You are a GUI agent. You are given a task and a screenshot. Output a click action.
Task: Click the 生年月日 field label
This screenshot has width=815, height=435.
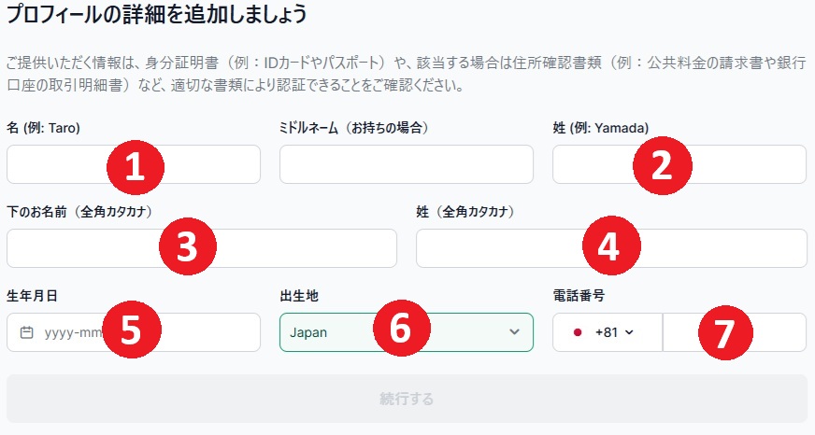[x=32, y=296]
